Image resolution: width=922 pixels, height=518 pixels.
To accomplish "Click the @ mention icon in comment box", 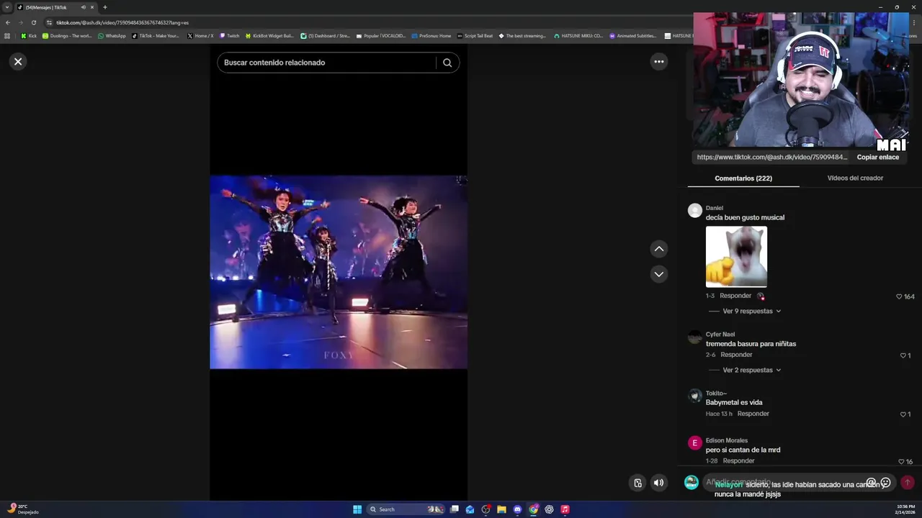I will coord(871,483).
